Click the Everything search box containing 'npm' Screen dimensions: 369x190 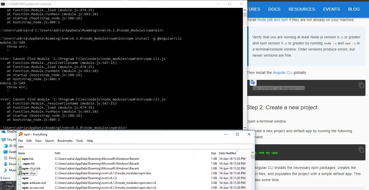tap(135, 147)
